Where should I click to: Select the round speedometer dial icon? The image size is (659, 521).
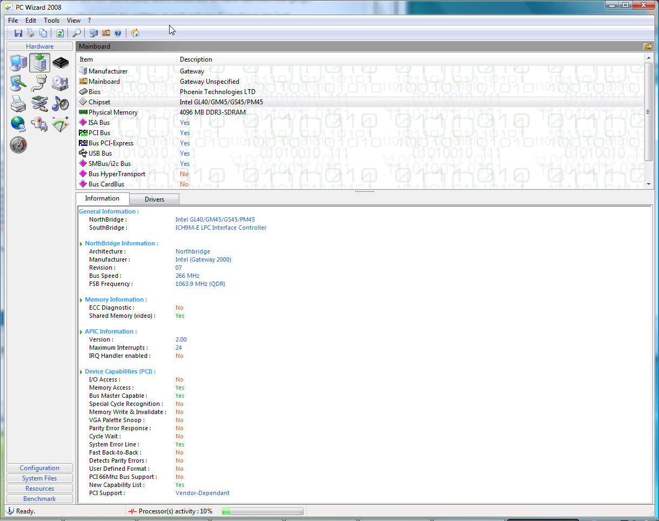[18, 145]
